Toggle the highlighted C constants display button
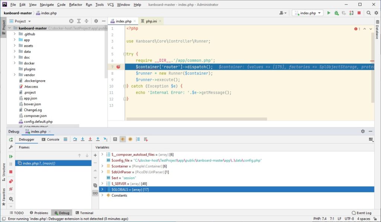This screenshot has width=381, height=222. (x=123, y=139)
